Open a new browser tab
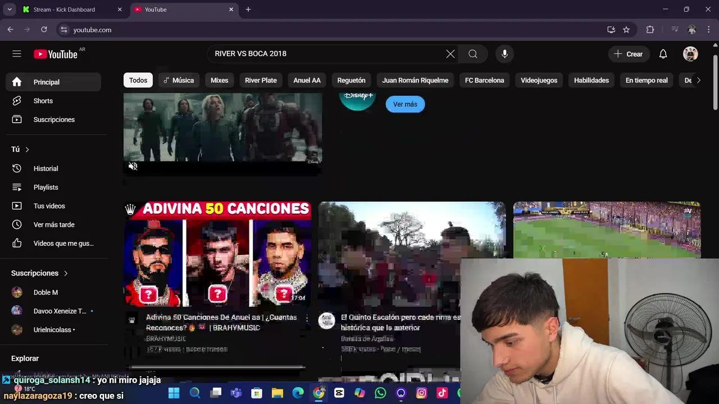This screenshot has height=404, width=719. [x=248, y=10]
